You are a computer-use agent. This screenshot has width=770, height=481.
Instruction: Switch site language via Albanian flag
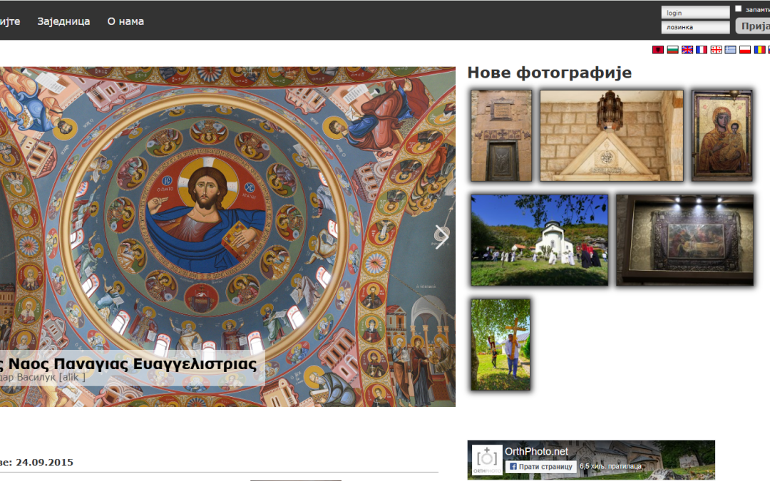(x=658, y=50)
